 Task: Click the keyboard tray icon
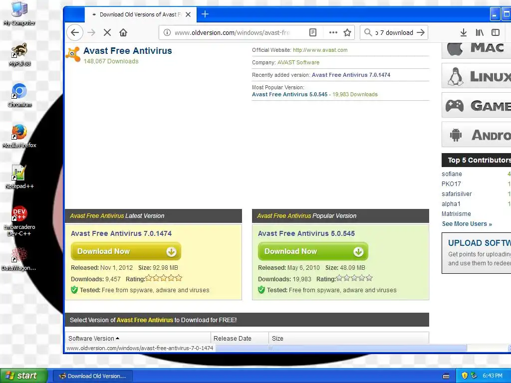pos(446,376)
